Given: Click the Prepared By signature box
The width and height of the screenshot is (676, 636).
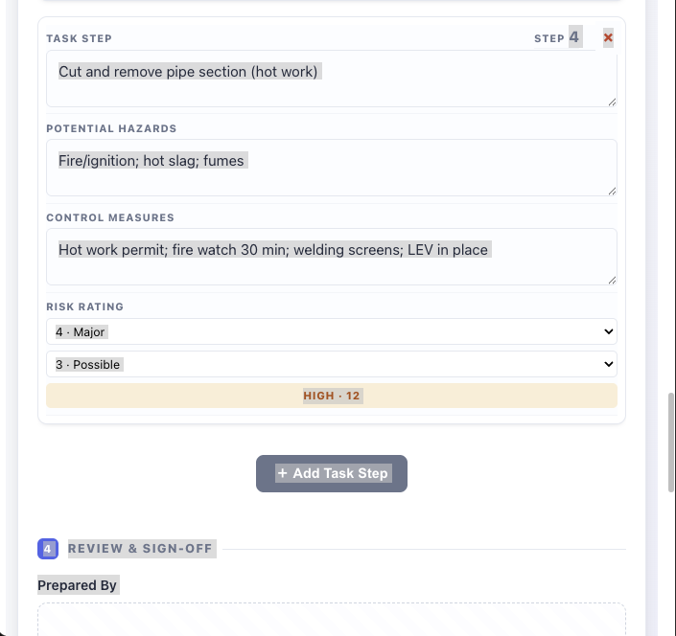Looking at the screenshot, I should coord(332,619).
